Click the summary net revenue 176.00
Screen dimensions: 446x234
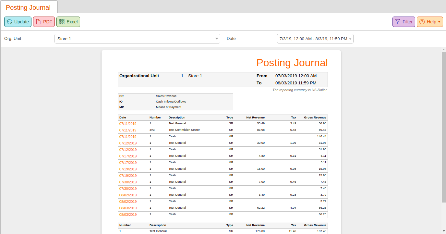(x=260, y=231)
